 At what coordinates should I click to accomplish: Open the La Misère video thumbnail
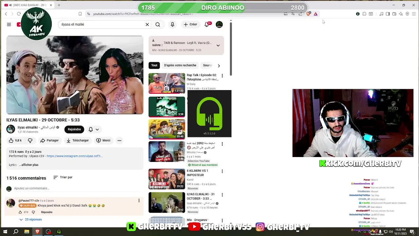(167, 107)
